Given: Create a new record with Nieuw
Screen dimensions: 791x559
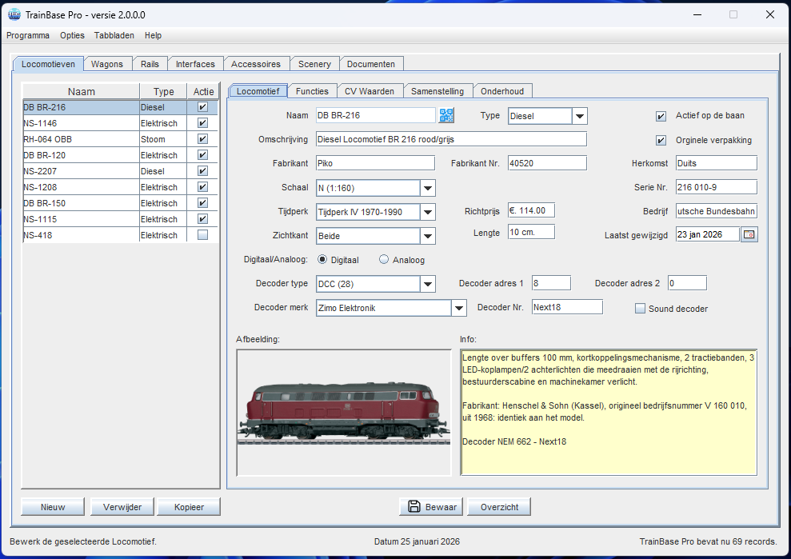Looking at the screenshot, I should coord(52,506).
